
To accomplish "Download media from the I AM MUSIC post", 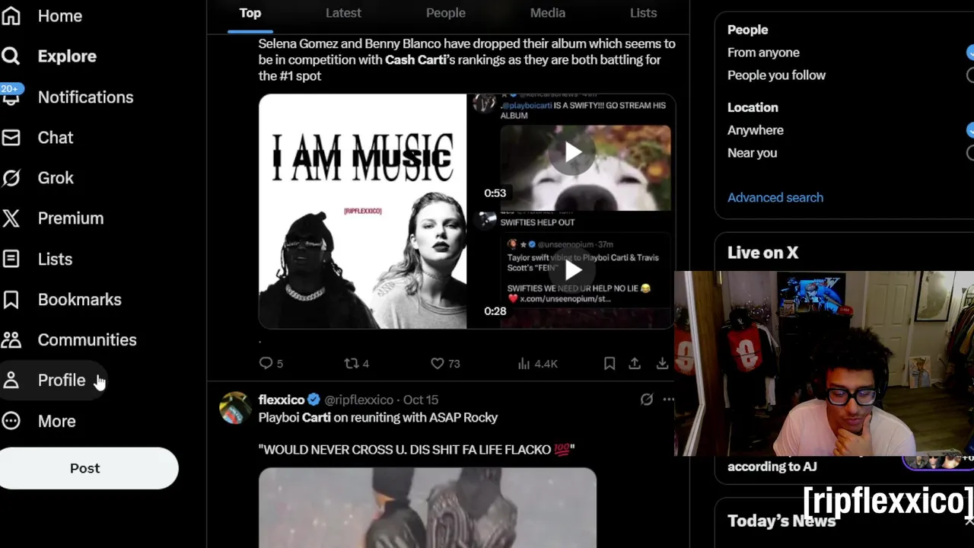I will point(662,364).
